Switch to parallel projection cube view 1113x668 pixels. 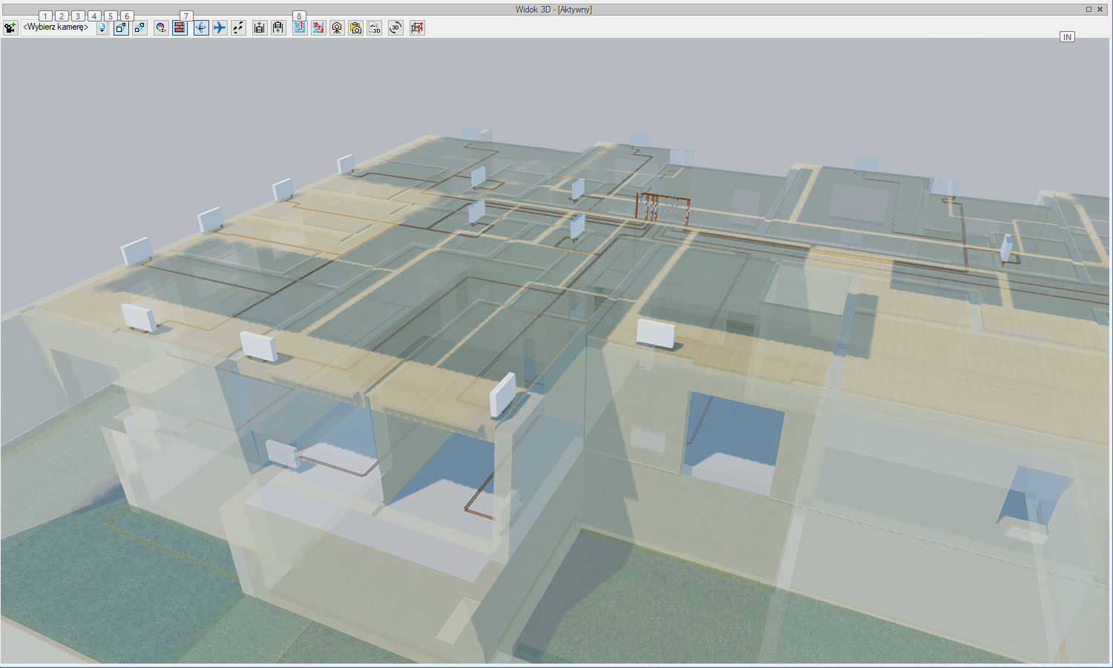coord(139,27)
